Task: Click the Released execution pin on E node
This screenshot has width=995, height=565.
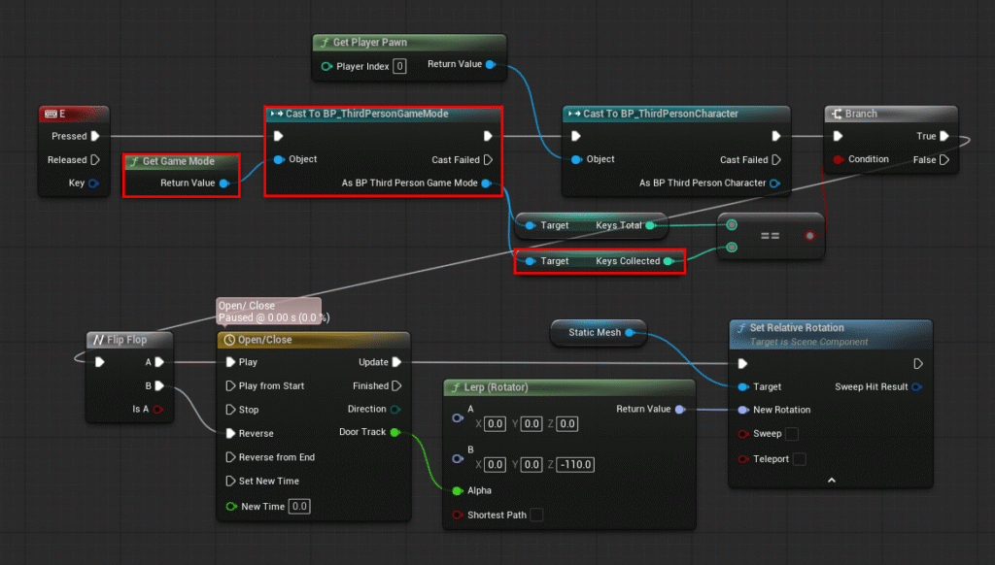Action: pos(94,159)
